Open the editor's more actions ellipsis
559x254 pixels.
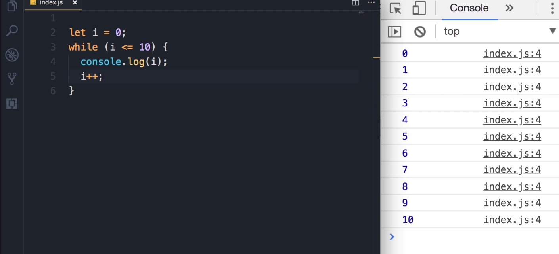[371, 3]
